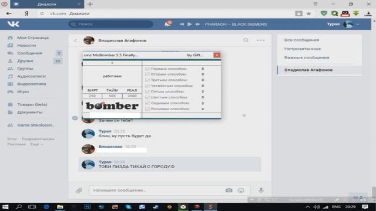Click the VK search box
Viewport: 376px width, 211px height.
111,24
